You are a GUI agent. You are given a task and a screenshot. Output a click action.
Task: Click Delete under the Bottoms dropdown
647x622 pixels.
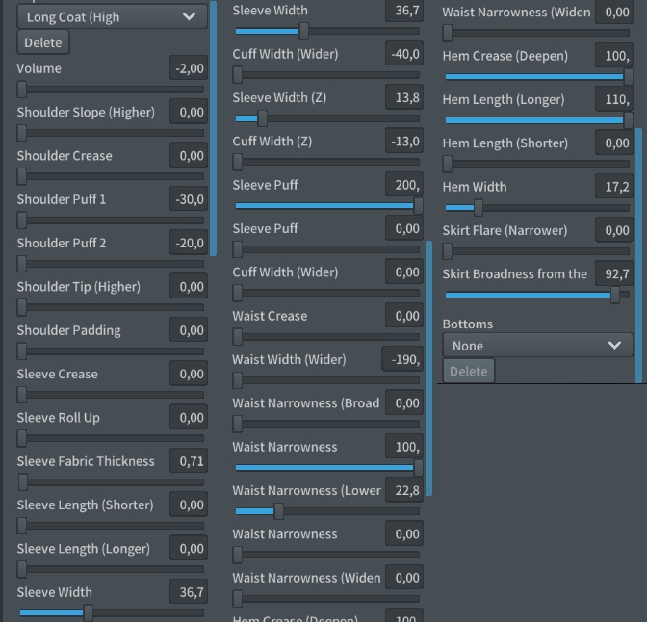point(468,371)
